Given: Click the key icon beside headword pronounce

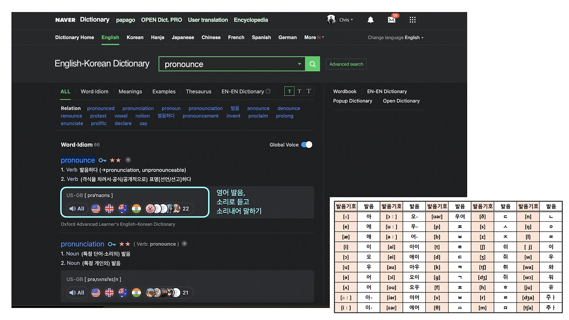Looking at the screenshot, I should click(x=103, y=160).
